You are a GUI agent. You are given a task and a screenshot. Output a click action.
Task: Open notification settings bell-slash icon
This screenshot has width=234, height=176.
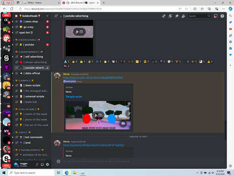coord(170,16)
